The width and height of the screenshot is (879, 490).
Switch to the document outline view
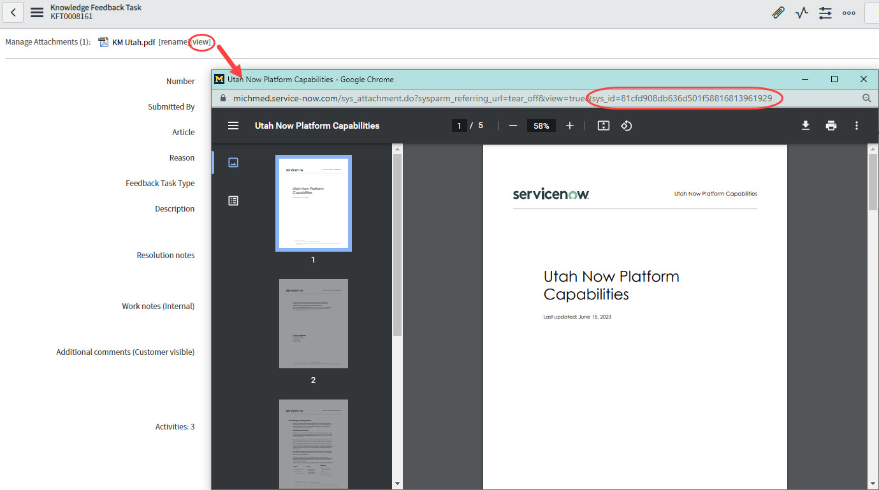pyautogui.click(x=233, y=200)
